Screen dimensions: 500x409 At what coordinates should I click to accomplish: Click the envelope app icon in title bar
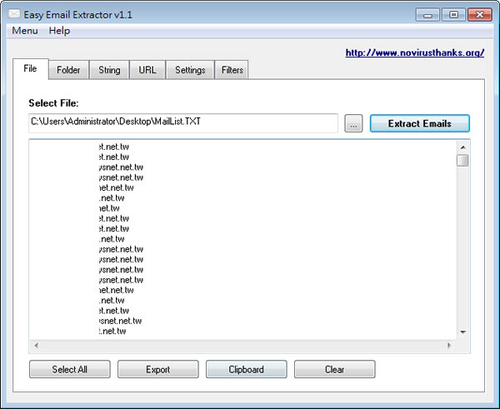coord(15,14)
